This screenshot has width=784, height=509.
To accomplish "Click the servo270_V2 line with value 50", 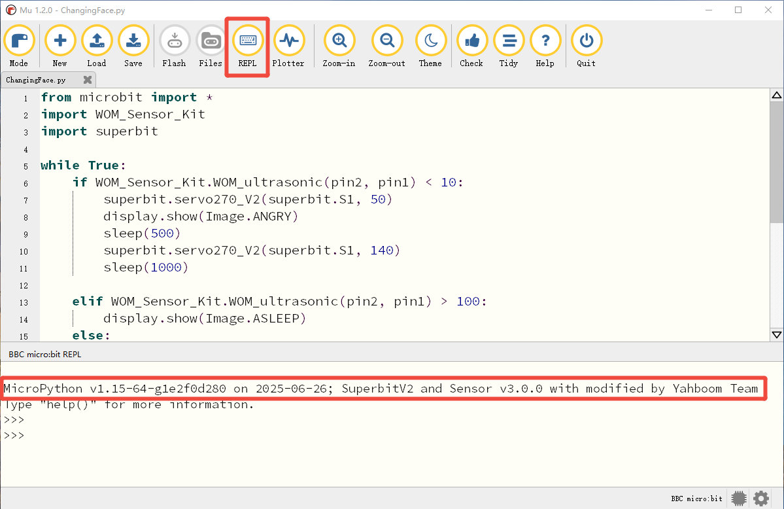I will coord(248,199).
